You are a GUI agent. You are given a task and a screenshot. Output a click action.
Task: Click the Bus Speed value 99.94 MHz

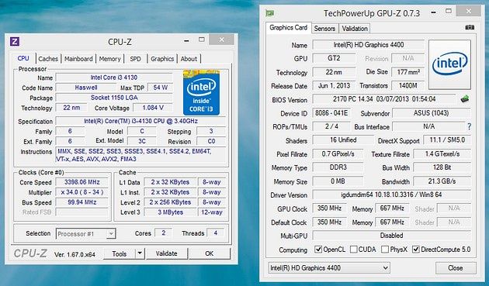(x=82, y=202)
